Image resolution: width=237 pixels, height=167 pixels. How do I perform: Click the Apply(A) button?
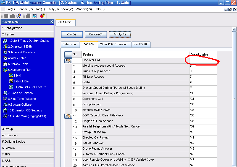point(120,35)
